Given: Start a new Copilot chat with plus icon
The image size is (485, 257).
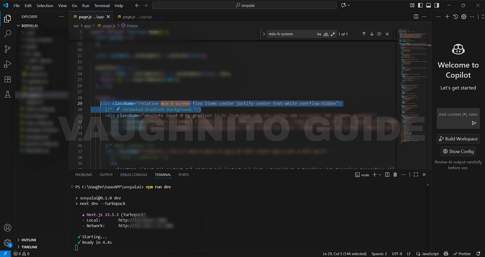Looking at the screenshot, I should click(447, 16).
